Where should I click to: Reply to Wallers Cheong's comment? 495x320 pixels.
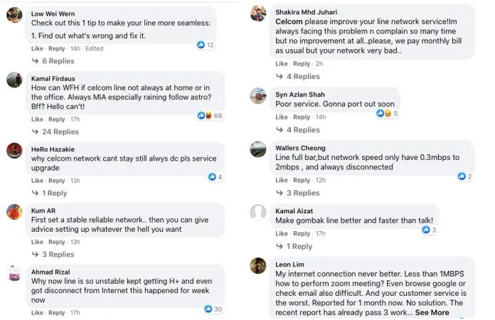[302, 180]
